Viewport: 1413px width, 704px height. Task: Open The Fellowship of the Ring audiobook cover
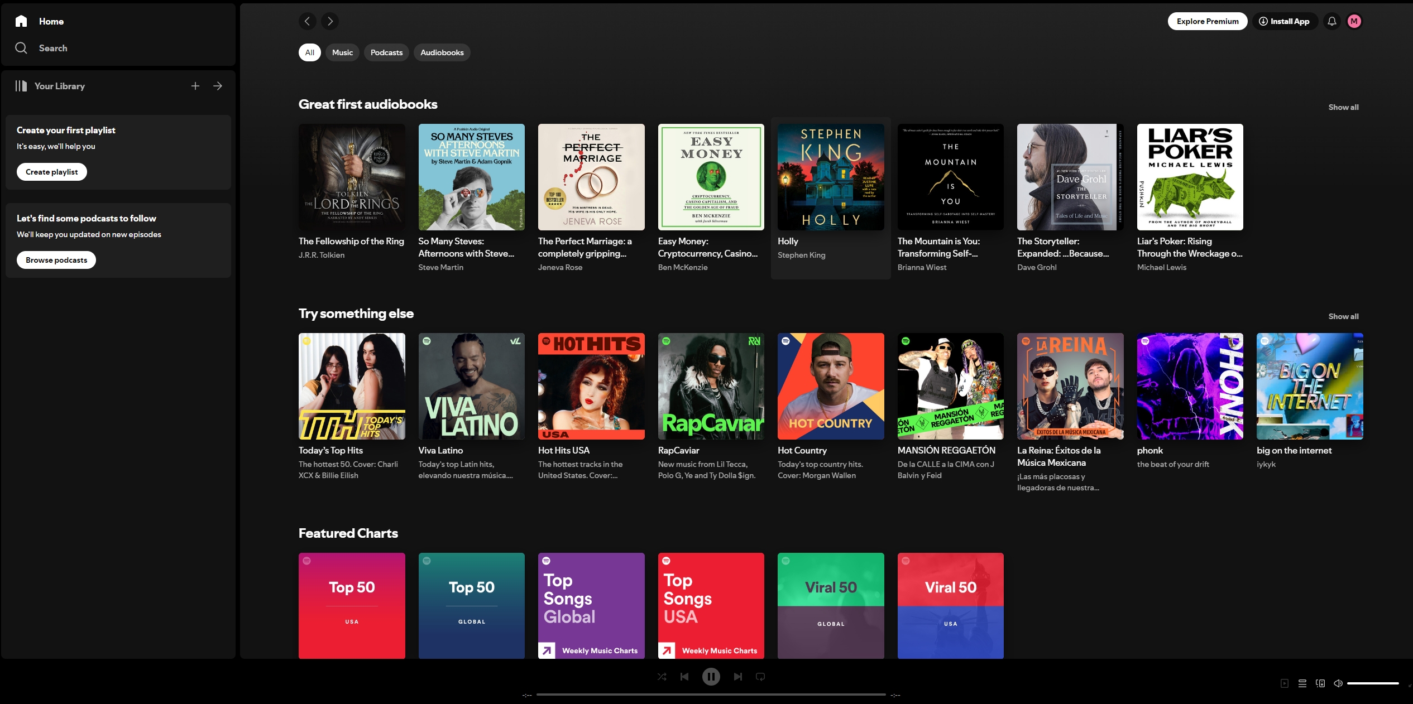coord(352,177)
